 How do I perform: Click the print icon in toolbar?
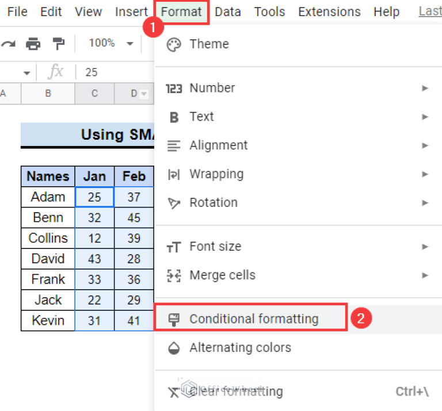(33, 44)
